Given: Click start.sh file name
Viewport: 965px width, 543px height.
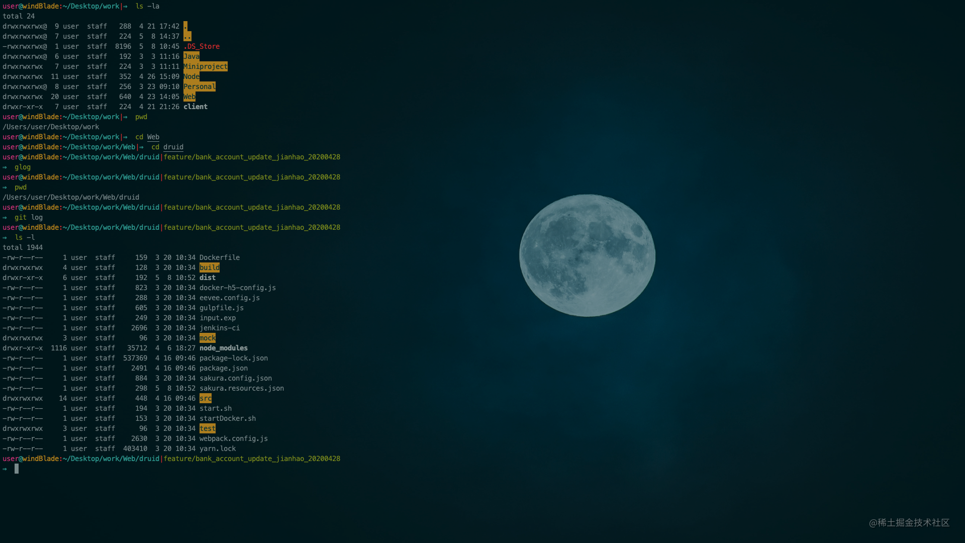Looking at the screenshot, I should [216, 408].
